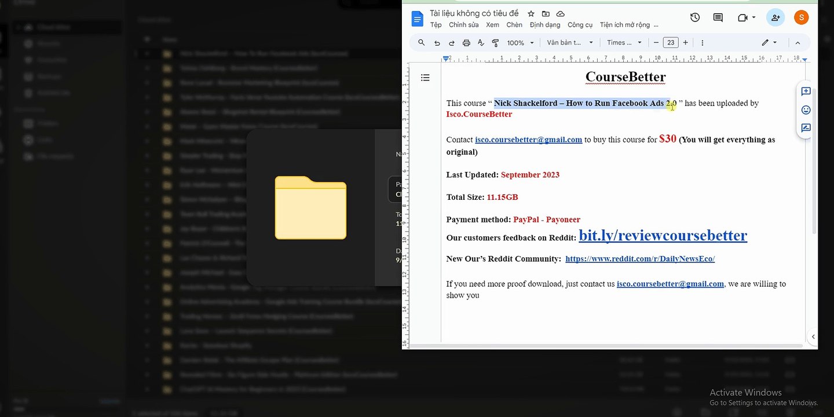Open the pencil editing mode dropdown
This screenshot has height=417, width=834.
tap(769, 43)
